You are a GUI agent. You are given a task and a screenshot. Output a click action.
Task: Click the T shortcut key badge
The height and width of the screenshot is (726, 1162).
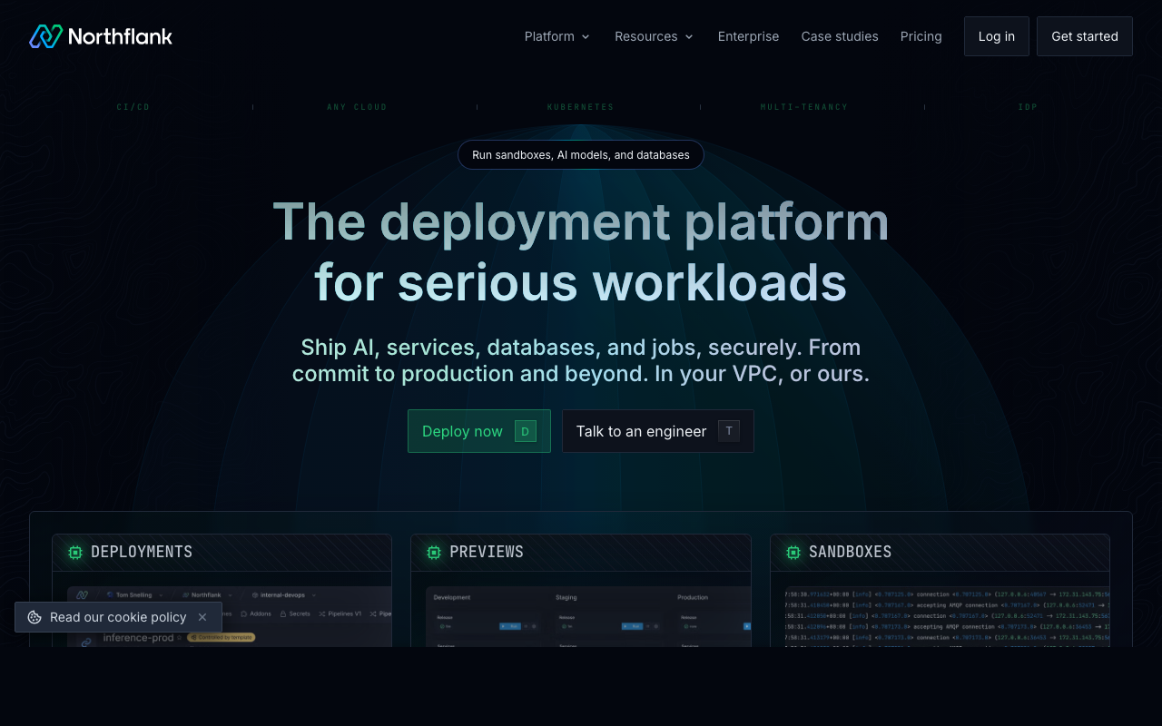(x=729, y=431)
